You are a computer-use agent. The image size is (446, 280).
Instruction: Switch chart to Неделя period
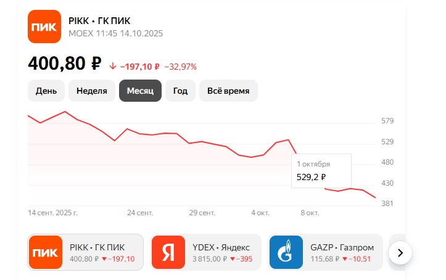[92, 91]
